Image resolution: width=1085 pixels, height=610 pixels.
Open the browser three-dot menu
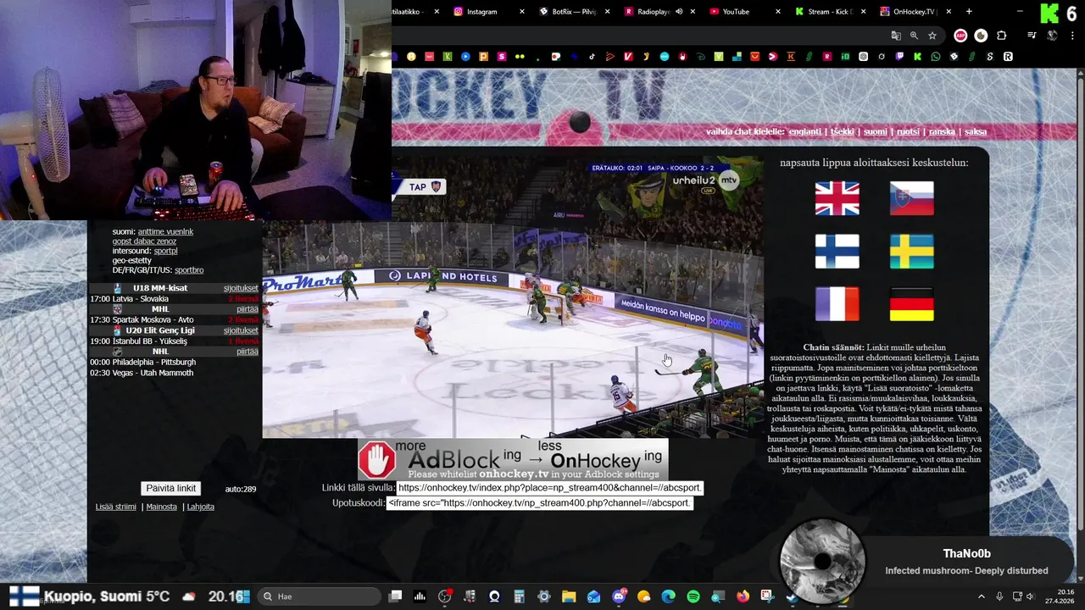[1071, 36]
